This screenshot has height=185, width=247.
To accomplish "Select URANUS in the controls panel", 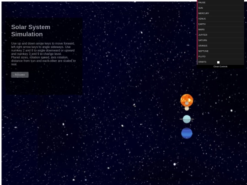I will [x=220, y=46].
